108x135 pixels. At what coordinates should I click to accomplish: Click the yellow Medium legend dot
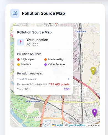19,64
